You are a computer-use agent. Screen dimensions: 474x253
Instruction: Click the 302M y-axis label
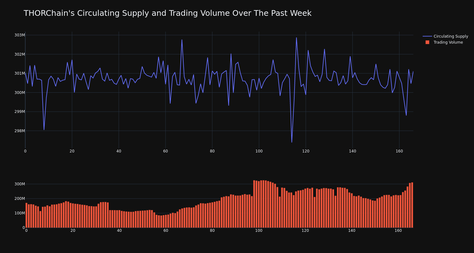20,54
